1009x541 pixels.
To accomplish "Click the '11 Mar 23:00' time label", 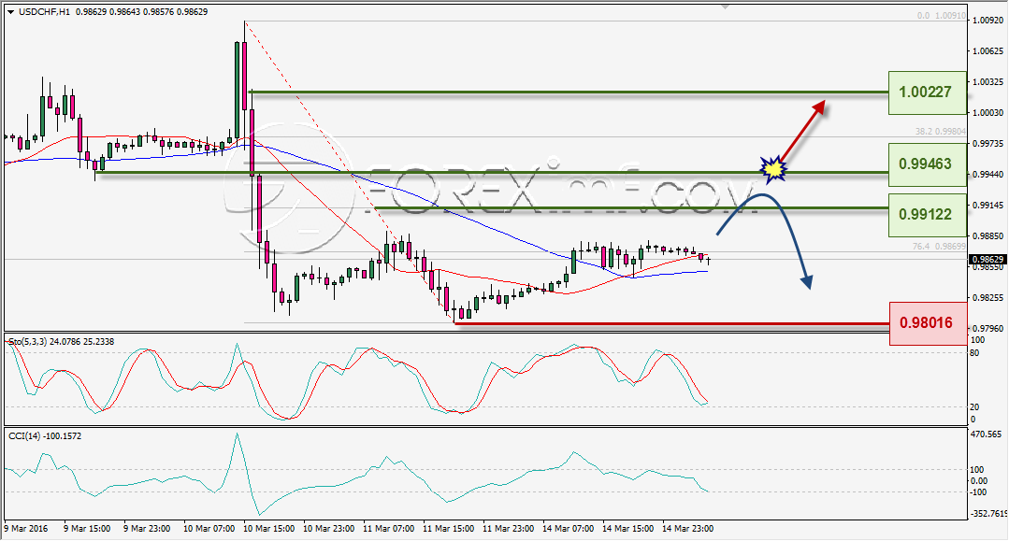I will coord(509,529).
